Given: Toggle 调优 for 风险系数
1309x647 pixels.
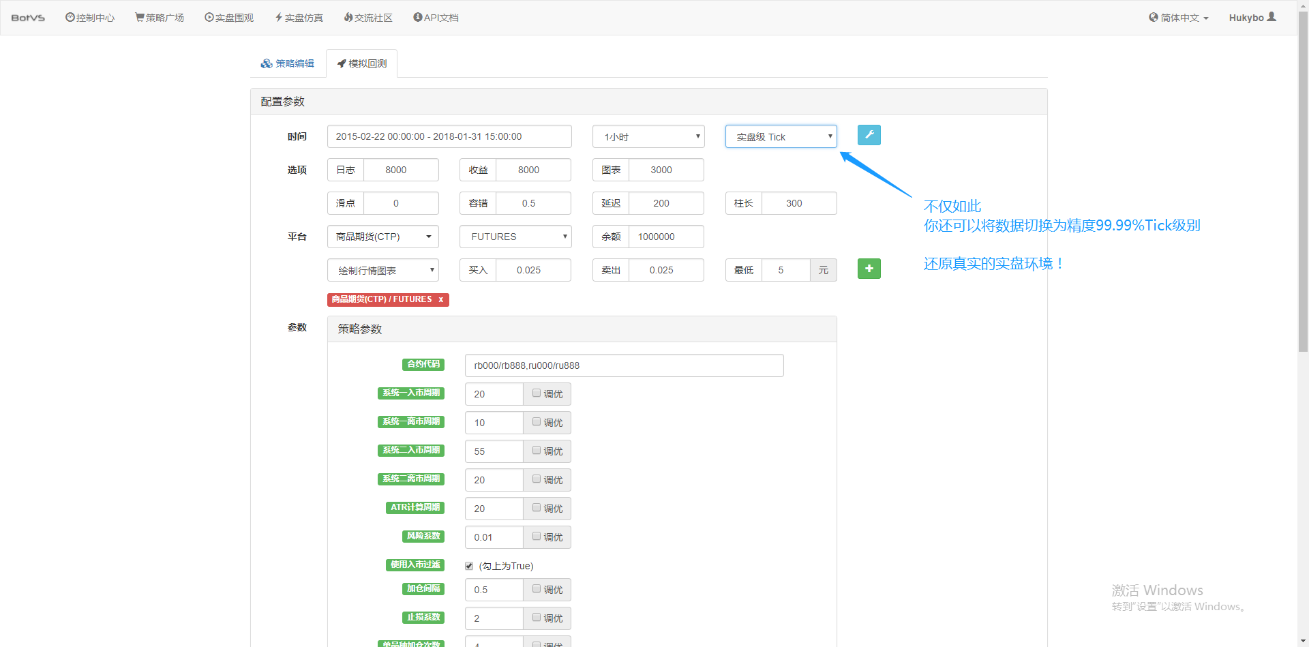Looking at the screenshot, I should click(x=536, y=537).
